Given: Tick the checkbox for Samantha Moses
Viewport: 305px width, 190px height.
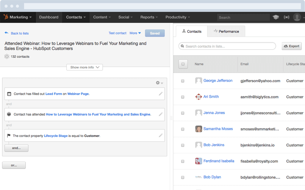Looking at the screenshot, I should [x=183, y=129].
